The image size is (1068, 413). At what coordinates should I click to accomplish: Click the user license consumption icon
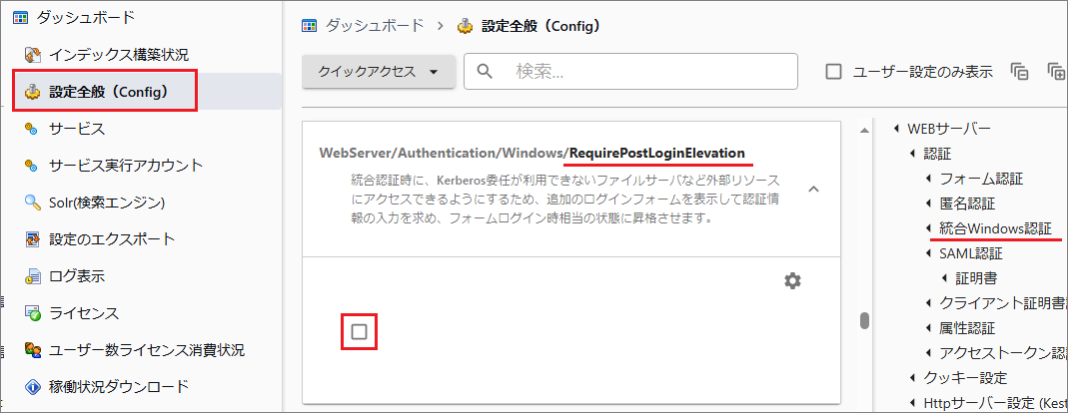(31, 350)
